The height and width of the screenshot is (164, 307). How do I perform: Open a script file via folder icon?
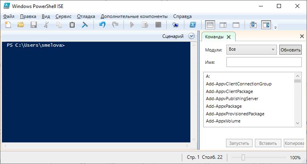click(x=21, y=25)
